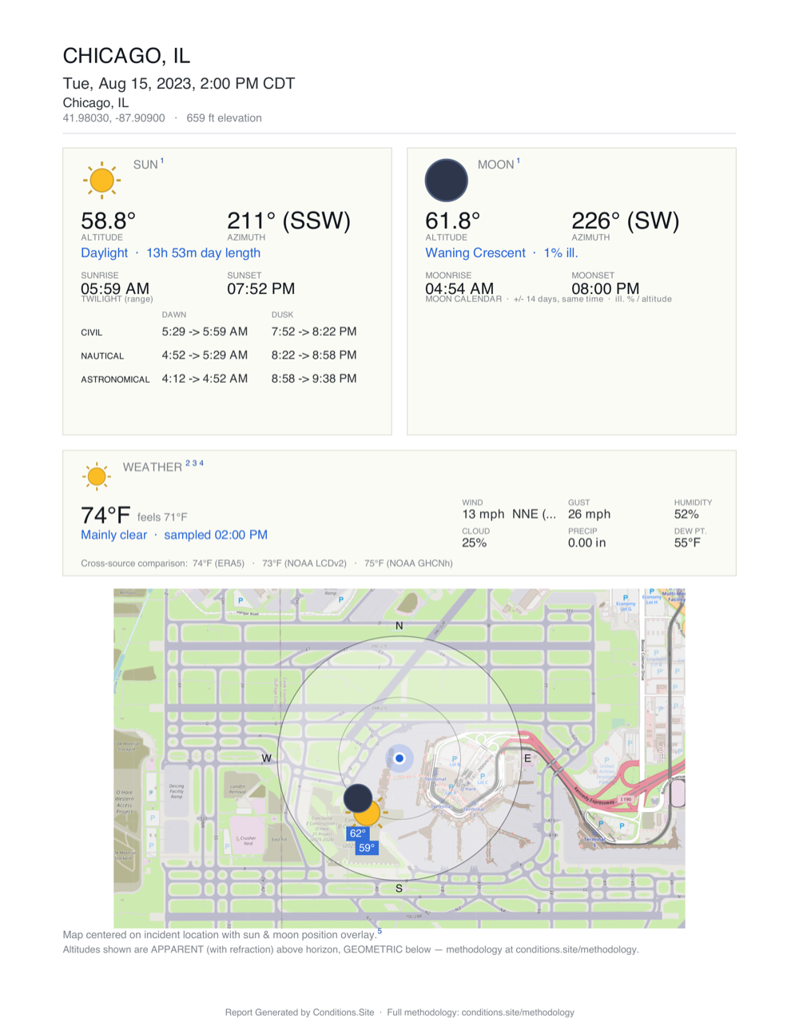Click the MOON CALENDAR label
The width and height of the screenshot is (799, 1034).
(x=463, y=299)
